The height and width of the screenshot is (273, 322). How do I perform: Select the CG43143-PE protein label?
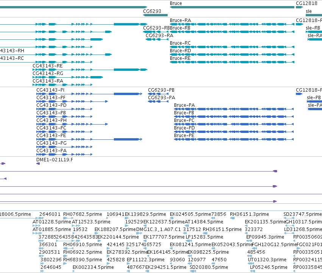(x=51, y=136)
